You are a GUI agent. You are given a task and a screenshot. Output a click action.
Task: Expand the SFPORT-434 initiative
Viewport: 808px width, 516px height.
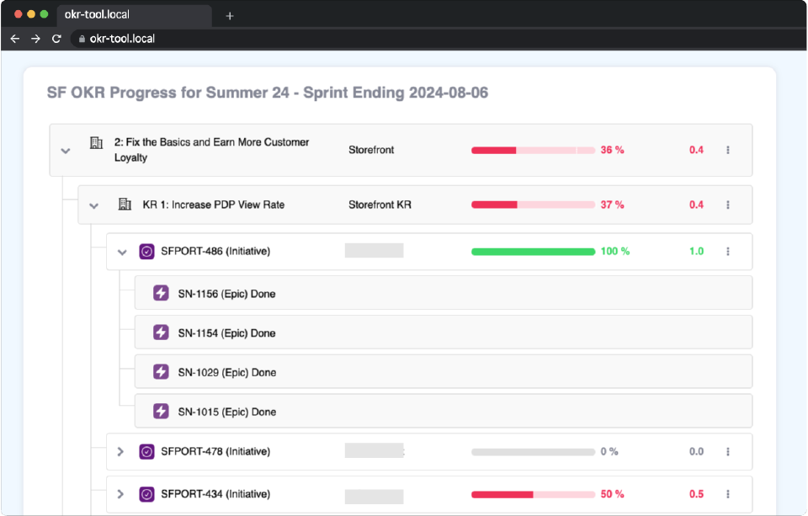[120, 494]
